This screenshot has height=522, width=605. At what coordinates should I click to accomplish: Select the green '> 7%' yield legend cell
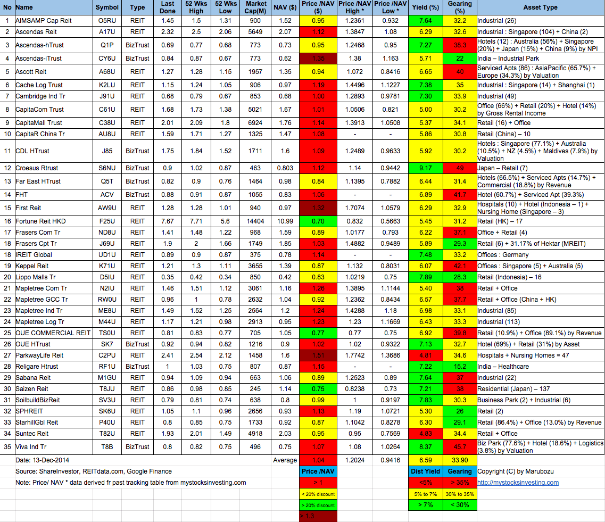point(426,505)
